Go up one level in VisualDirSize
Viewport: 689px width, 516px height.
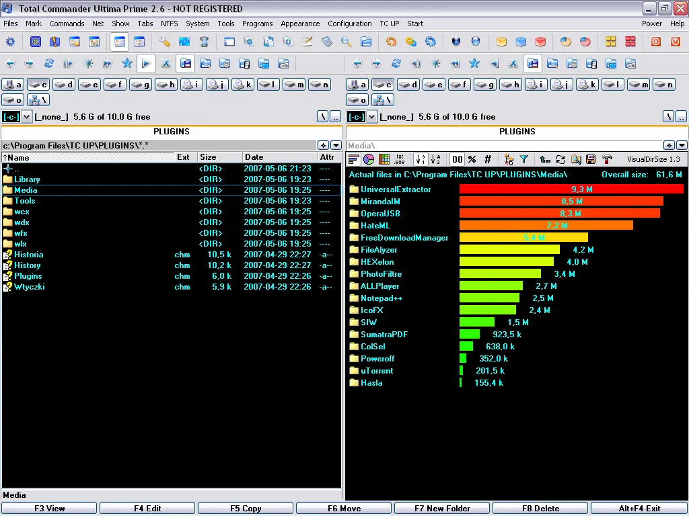[x=545, y=159]
